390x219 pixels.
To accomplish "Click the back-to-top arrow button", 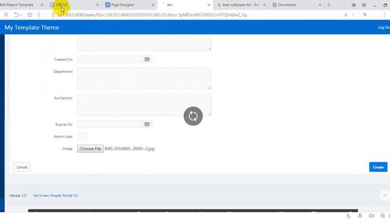I will [385, 195].
